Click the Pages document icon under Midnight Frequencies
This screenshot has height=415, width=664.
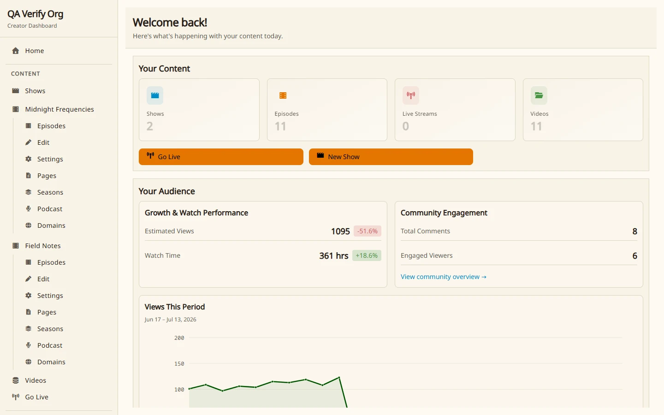coord(29,176)
